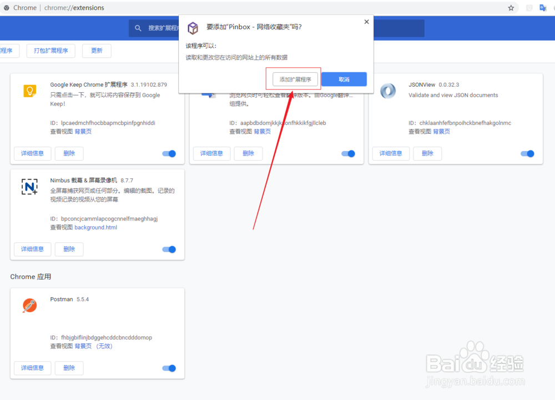Disable the JSONView extension toggle
The height and width of the screenshot is (400, 555).
[527, 153]
